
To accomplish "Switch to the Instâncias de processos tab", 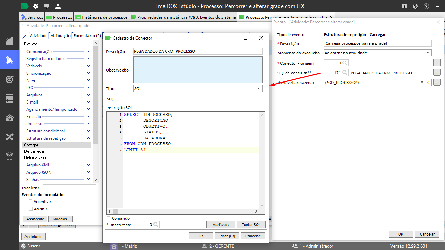I will tap(102, 17).
